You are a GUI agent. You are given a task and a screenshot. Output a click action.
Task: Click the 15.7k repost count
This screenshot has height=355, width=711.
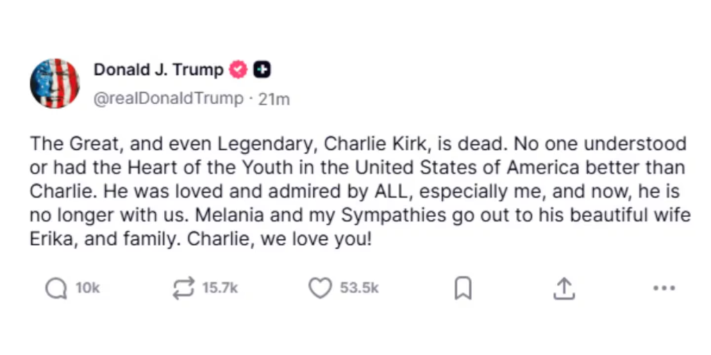coord(219,288)
